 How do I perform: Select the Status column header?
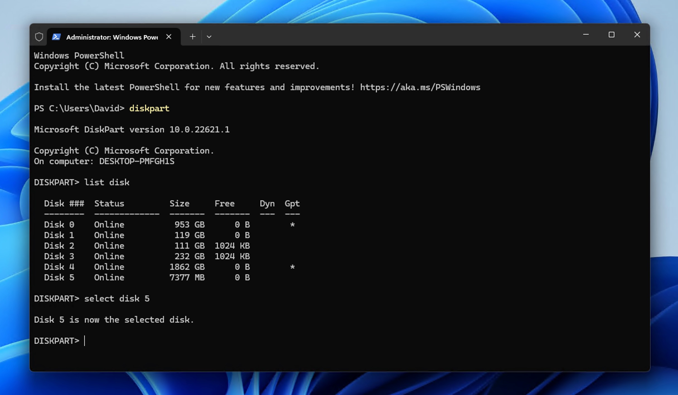[109, 203]
